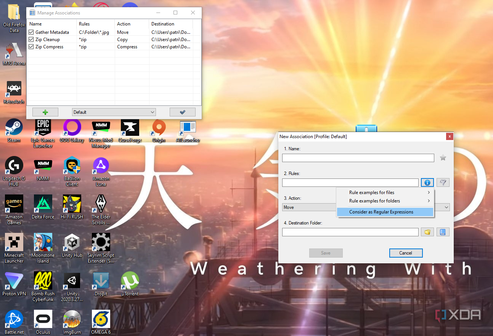Screen dimensions: 493x336
Task: Open Minecraft Launcher desktop icon
Action: 14,248
